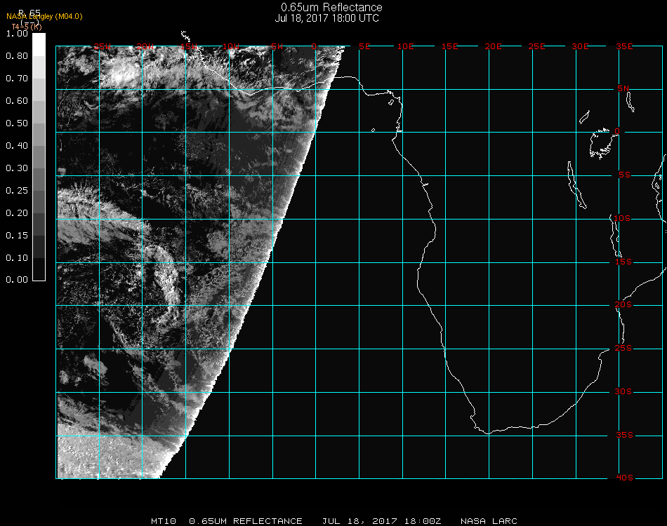Pick the 0.50 reflectance gray swatch

tap(39, 124)
